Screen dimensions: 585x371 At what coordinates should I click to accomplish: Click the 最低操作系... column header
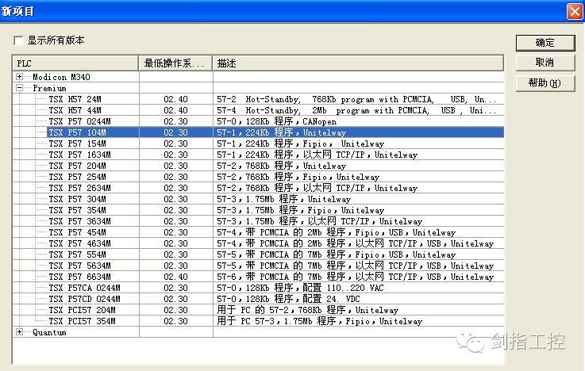pos(175,63)
